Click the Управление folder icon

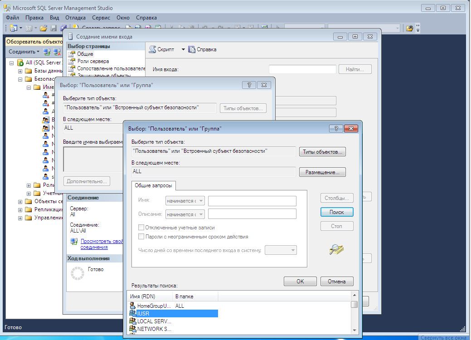click(x=29, y=218)
